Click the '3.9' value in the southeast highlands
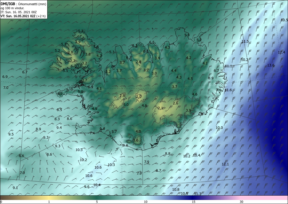The height and width of the screenshot is (204, 288). tap(188, 110)
